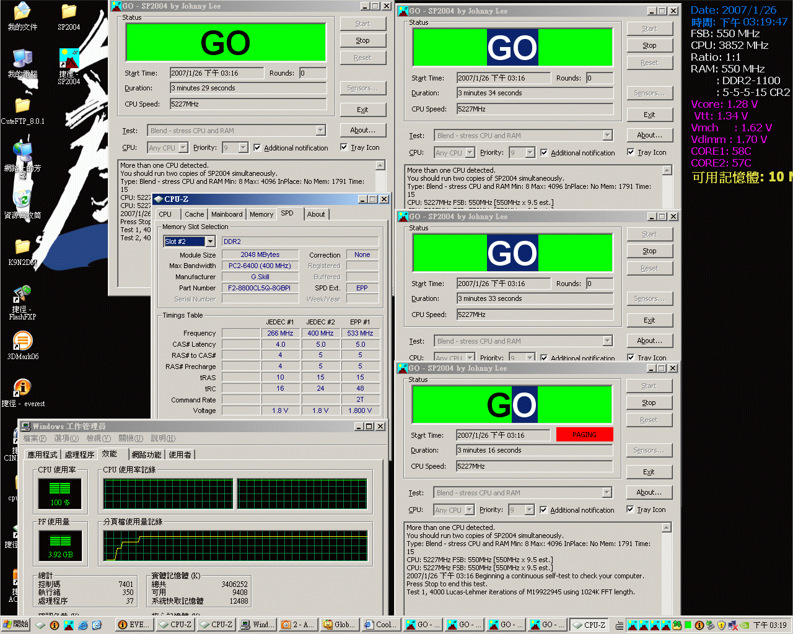The image size is (793, 634).
Task: Click log scrollbar up arrow in PAGING SP2004 window
Action: coord(667,528)
